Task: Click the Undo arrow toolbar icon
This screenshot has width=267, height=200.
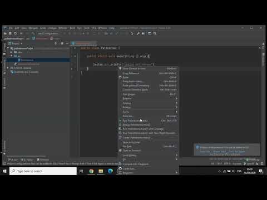Action: pyautogui.click(x=132, y=33)
